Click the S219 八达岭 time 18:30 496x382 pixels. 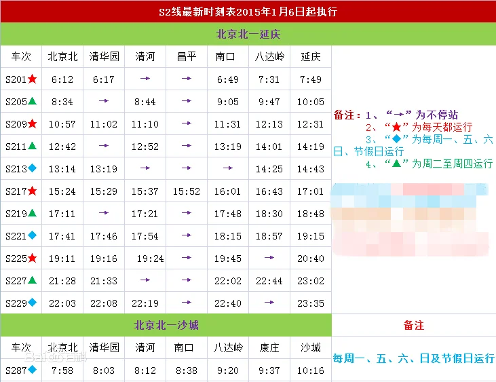269,214
